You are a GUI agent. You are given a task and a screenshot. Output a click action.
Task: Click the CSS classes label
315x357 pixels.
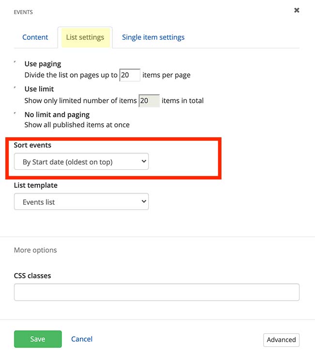(32, 276)
